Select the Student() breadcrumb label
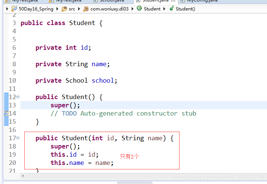267x184 pixels. point(185,9)
